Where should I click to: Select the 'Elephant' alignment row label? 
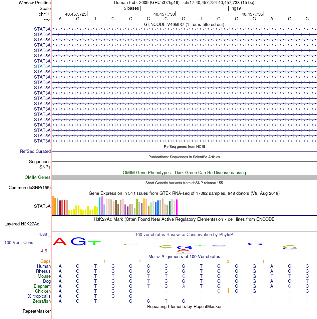[42, 286]
